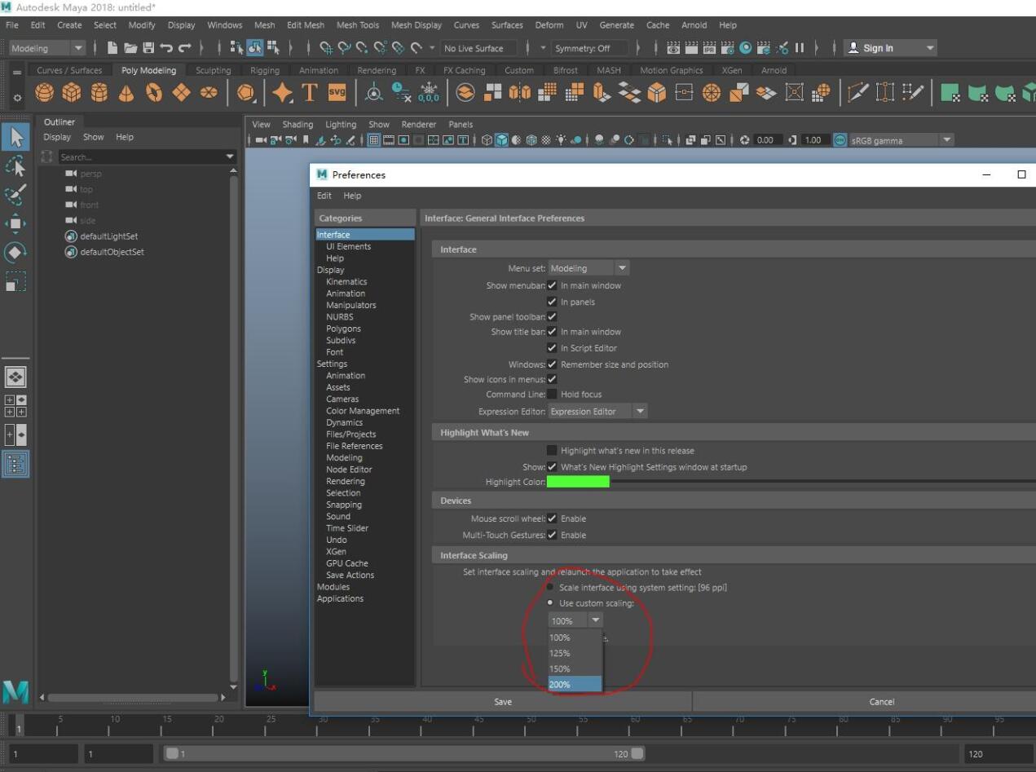Open the Mesh Tools menu
1036x772 pixels.
pyautogui.click(x=357, y=25)
